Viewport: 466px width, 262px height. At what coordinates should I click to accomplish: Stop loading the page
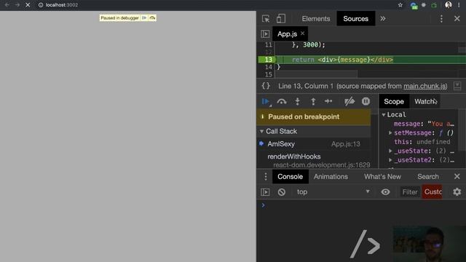point(28,5)
